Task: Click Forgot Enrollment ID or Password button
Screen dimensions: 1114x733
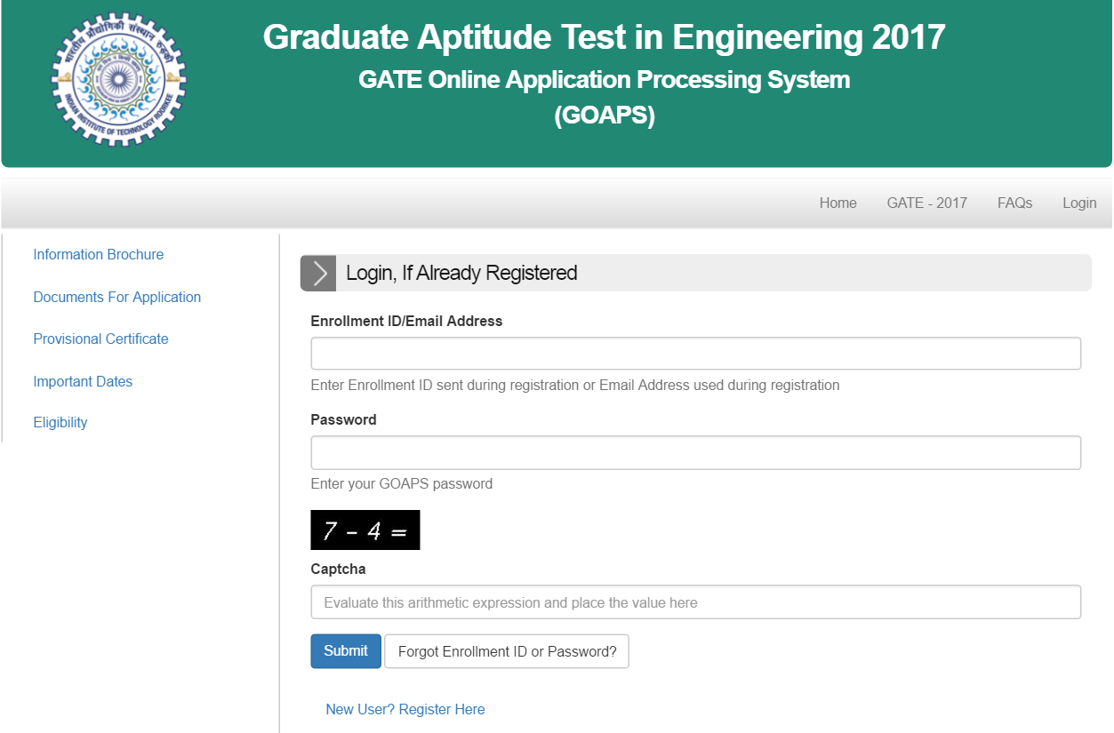Action: pyautogui.click(x=507, y=651)
